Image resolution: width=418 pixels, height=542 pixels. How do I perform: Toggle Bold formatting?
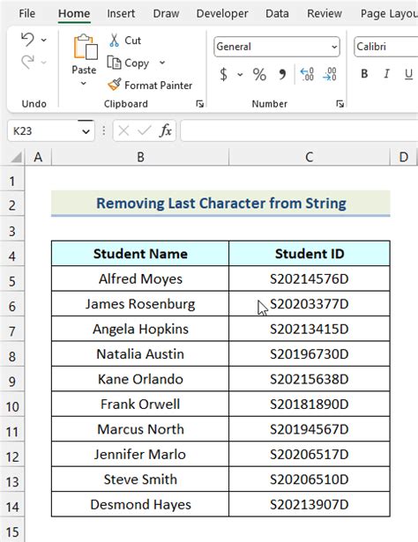pyautogui.click(x=364, y=74)
